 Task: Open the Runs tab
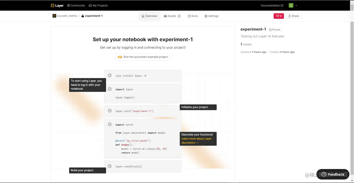[x=193, y=16]
